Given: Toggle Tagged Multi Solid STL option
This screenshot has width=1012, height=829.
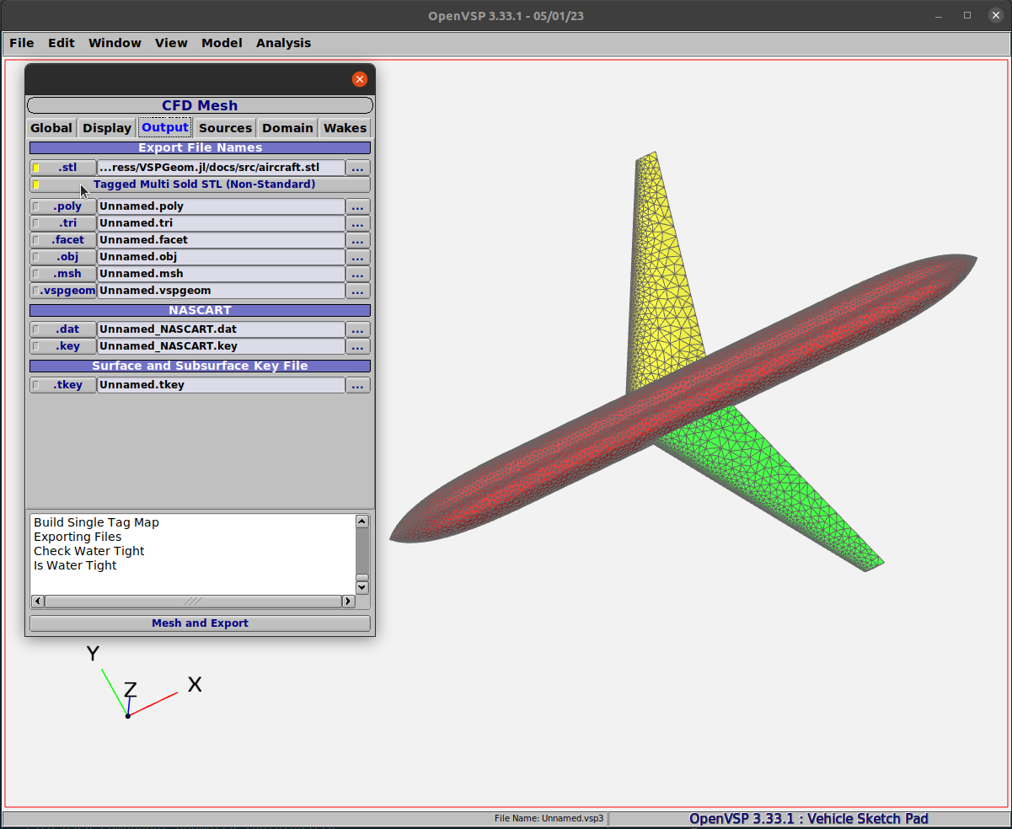Looking at the screenshot, I should (200, 185).
